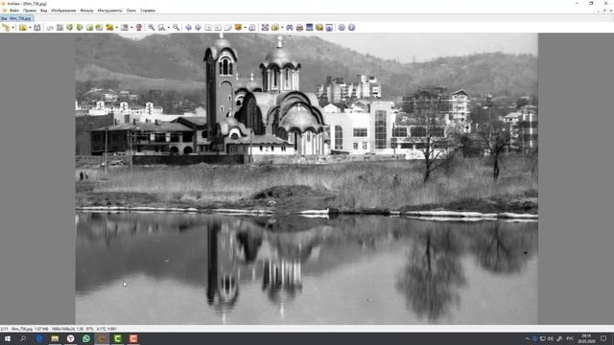Go to previous image with left arrow

tap(188, 28)
